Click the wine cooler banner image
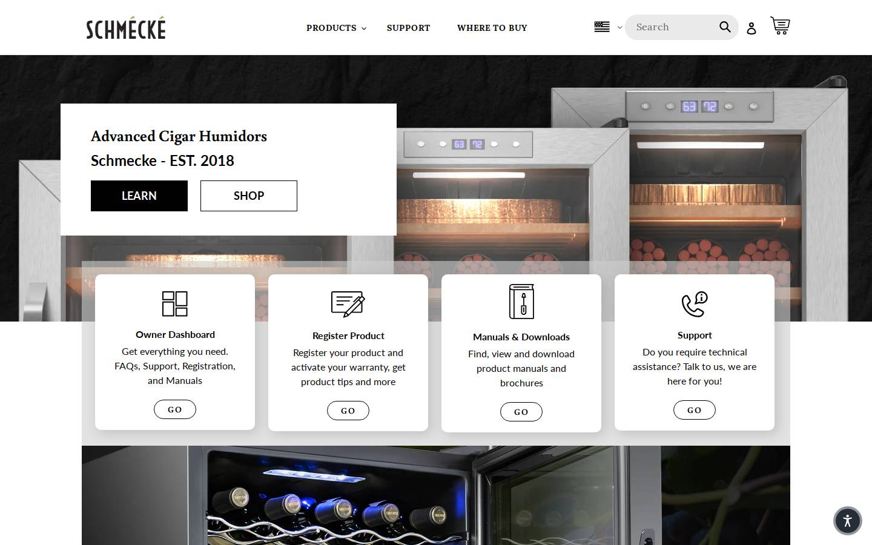872x545 pixels. tap(436, 495)
